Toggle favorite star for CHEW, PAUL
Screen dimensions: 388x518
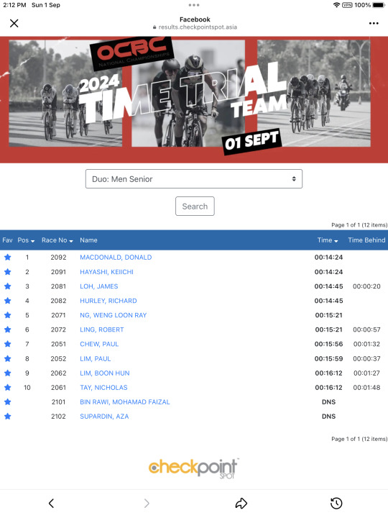[8, 344]
